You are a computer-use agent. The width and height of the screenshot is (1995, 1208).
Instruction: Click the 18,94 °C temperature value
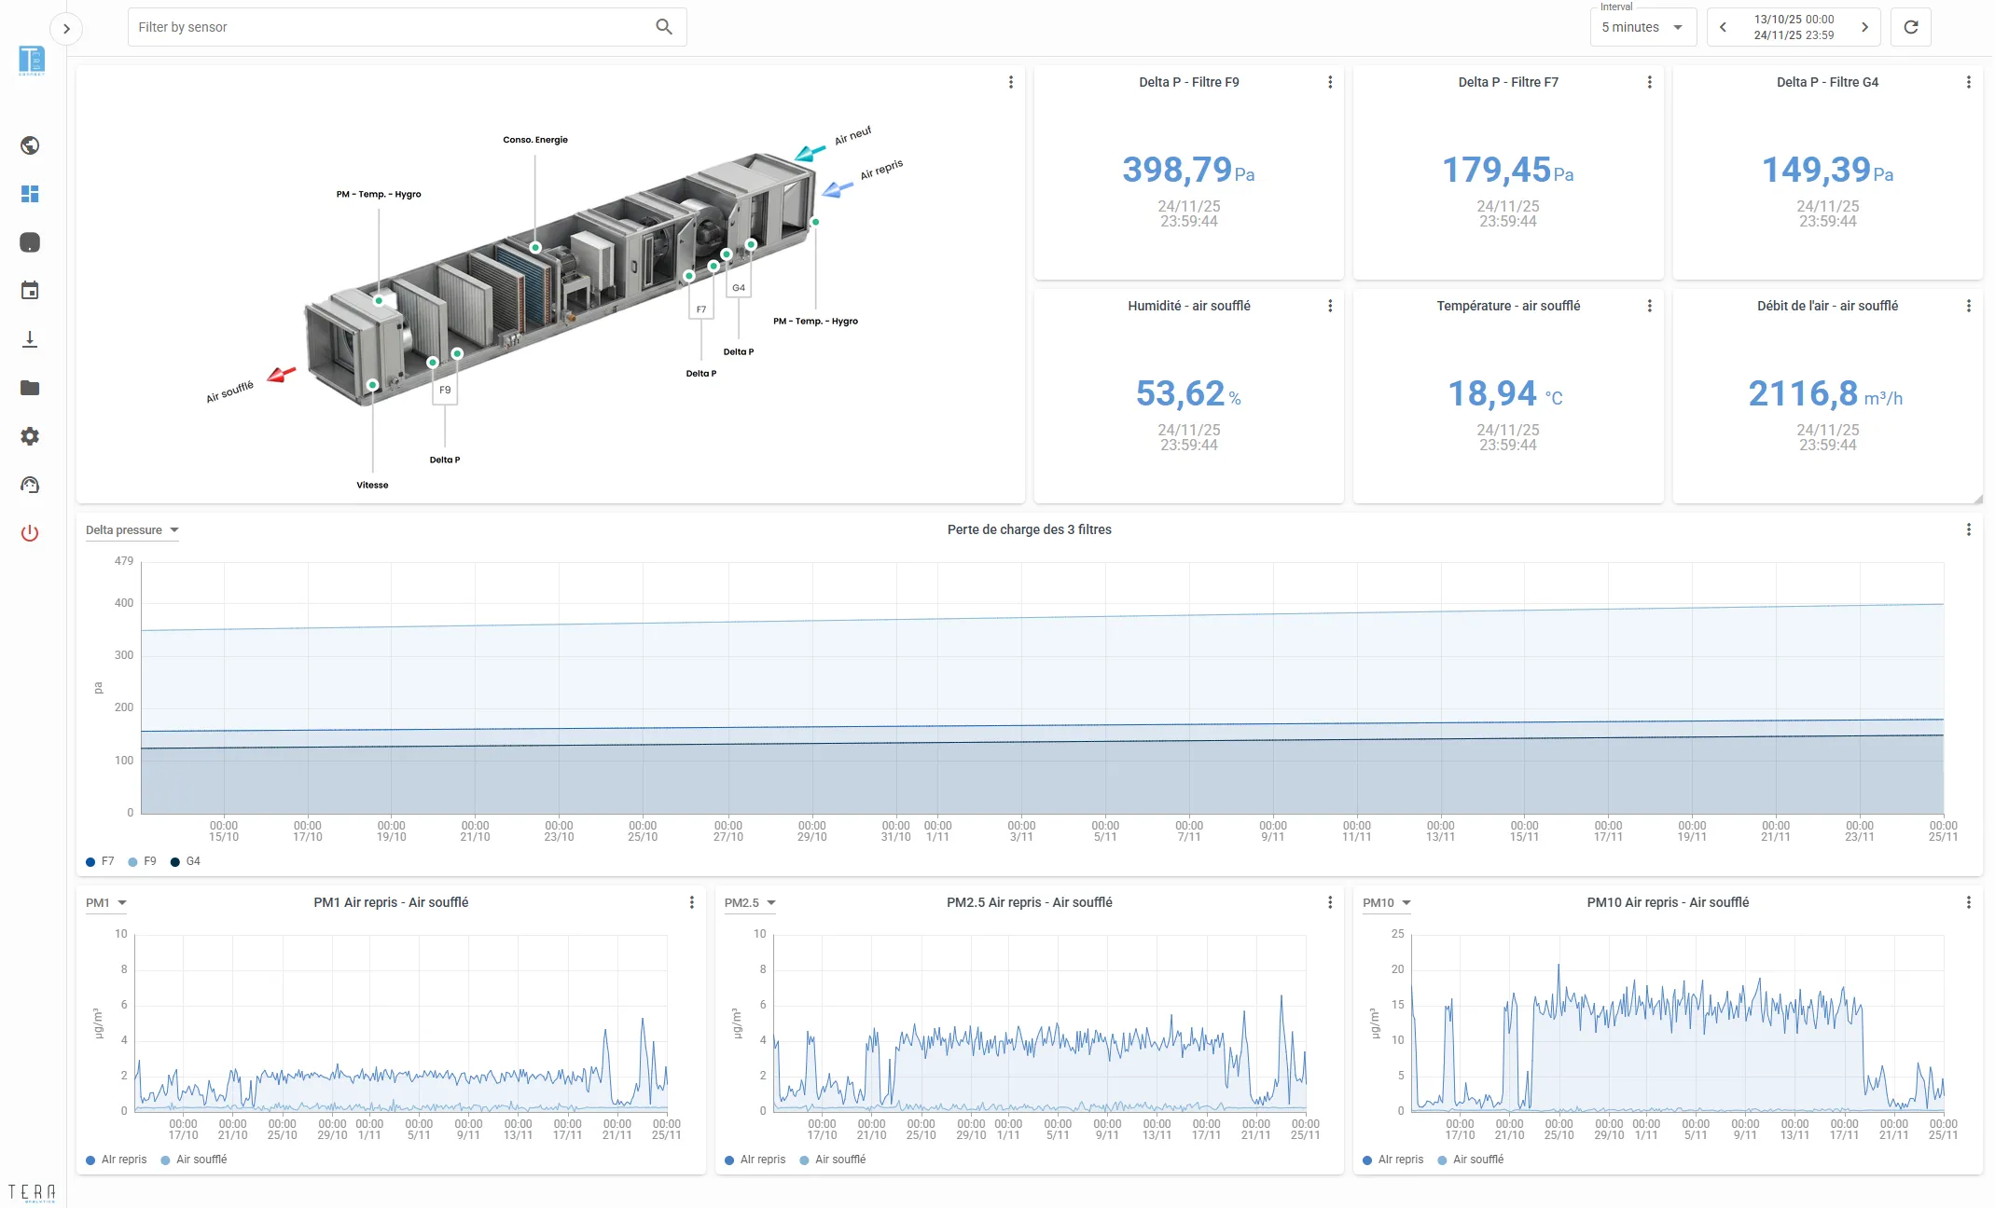click(1504, 393)
